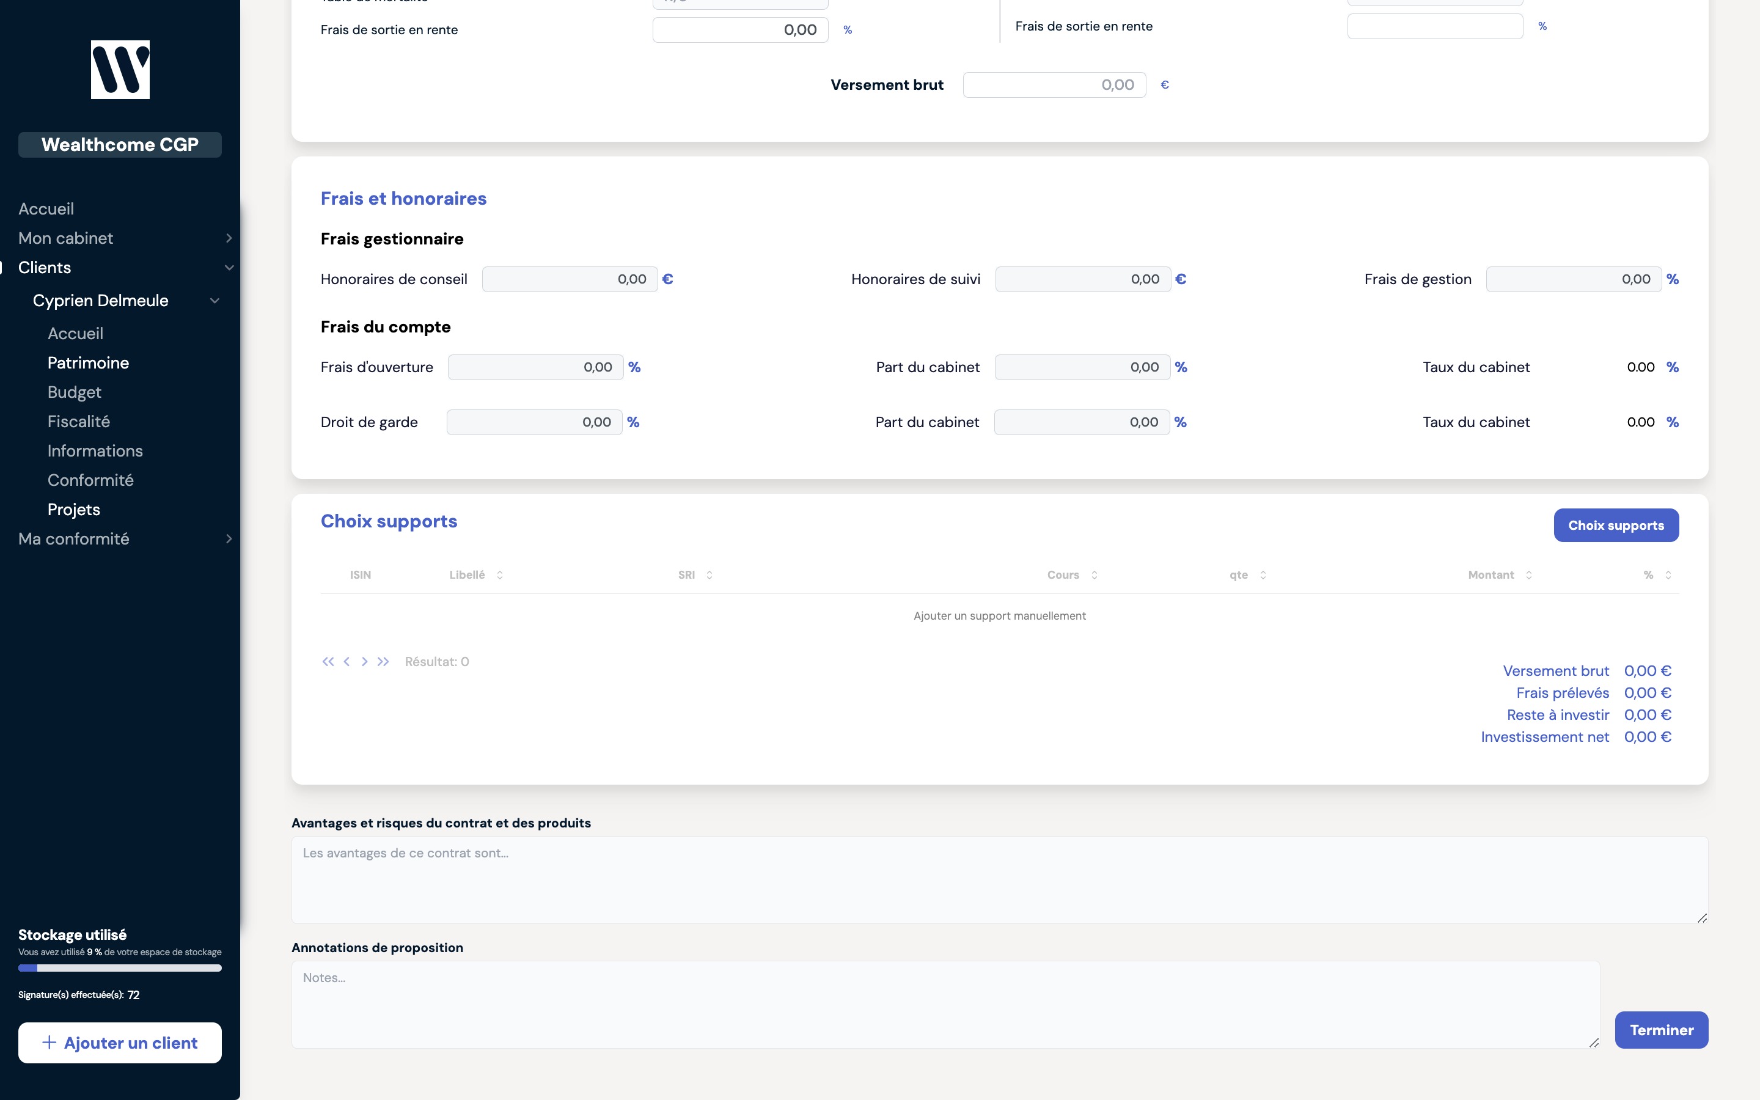Go to first page of supports results

(x=328, y=661)
